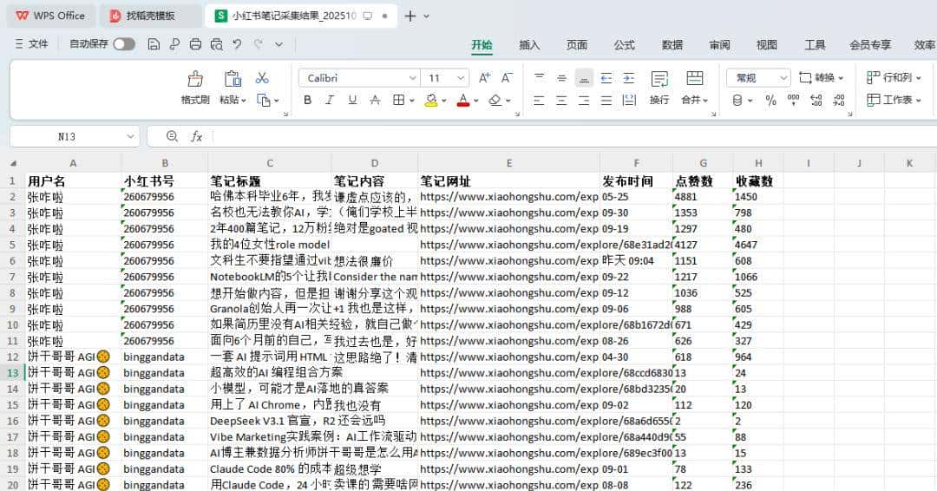Center text horizontally
937x491 pixels.
561,101
